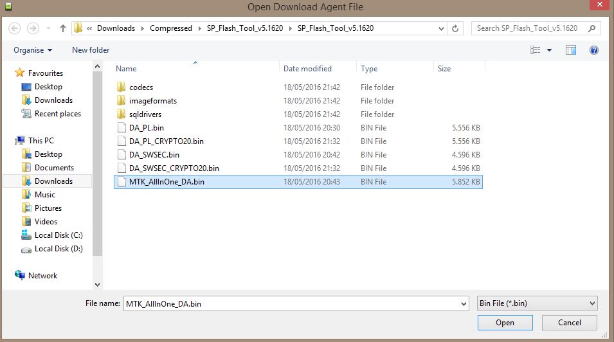Select Favourites in navigation pane

click(46, 73)
